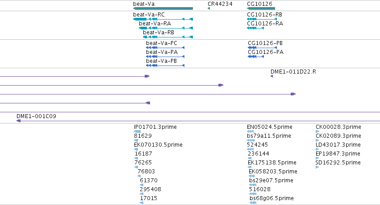Click the CG10126-RA transcript label

coord(265,24)
